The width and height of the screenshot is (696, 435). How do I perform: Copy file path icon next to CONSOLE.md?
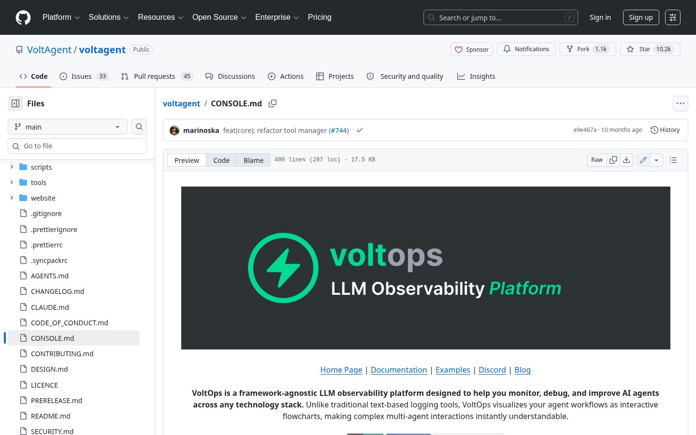click(x=273, y=103)
